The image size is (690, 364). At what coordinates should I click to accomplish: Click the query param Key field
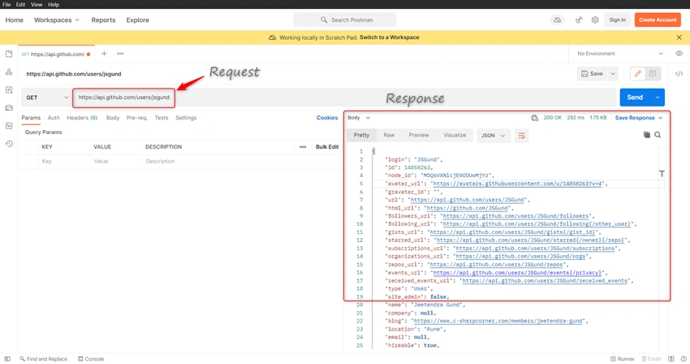tap(64, 162)
